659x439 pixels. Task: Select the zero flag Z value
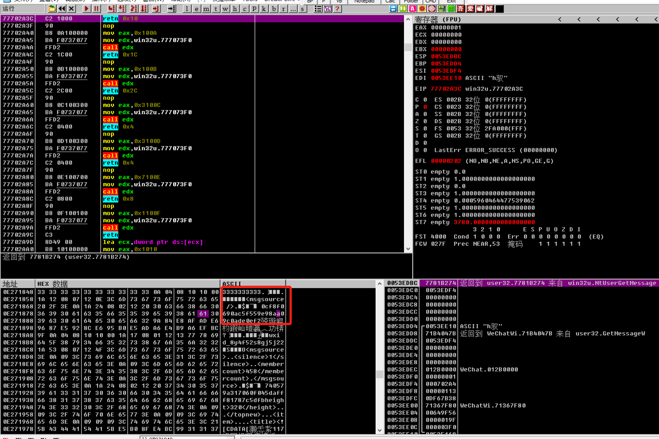pyautogui.click(x=425, y=121)
